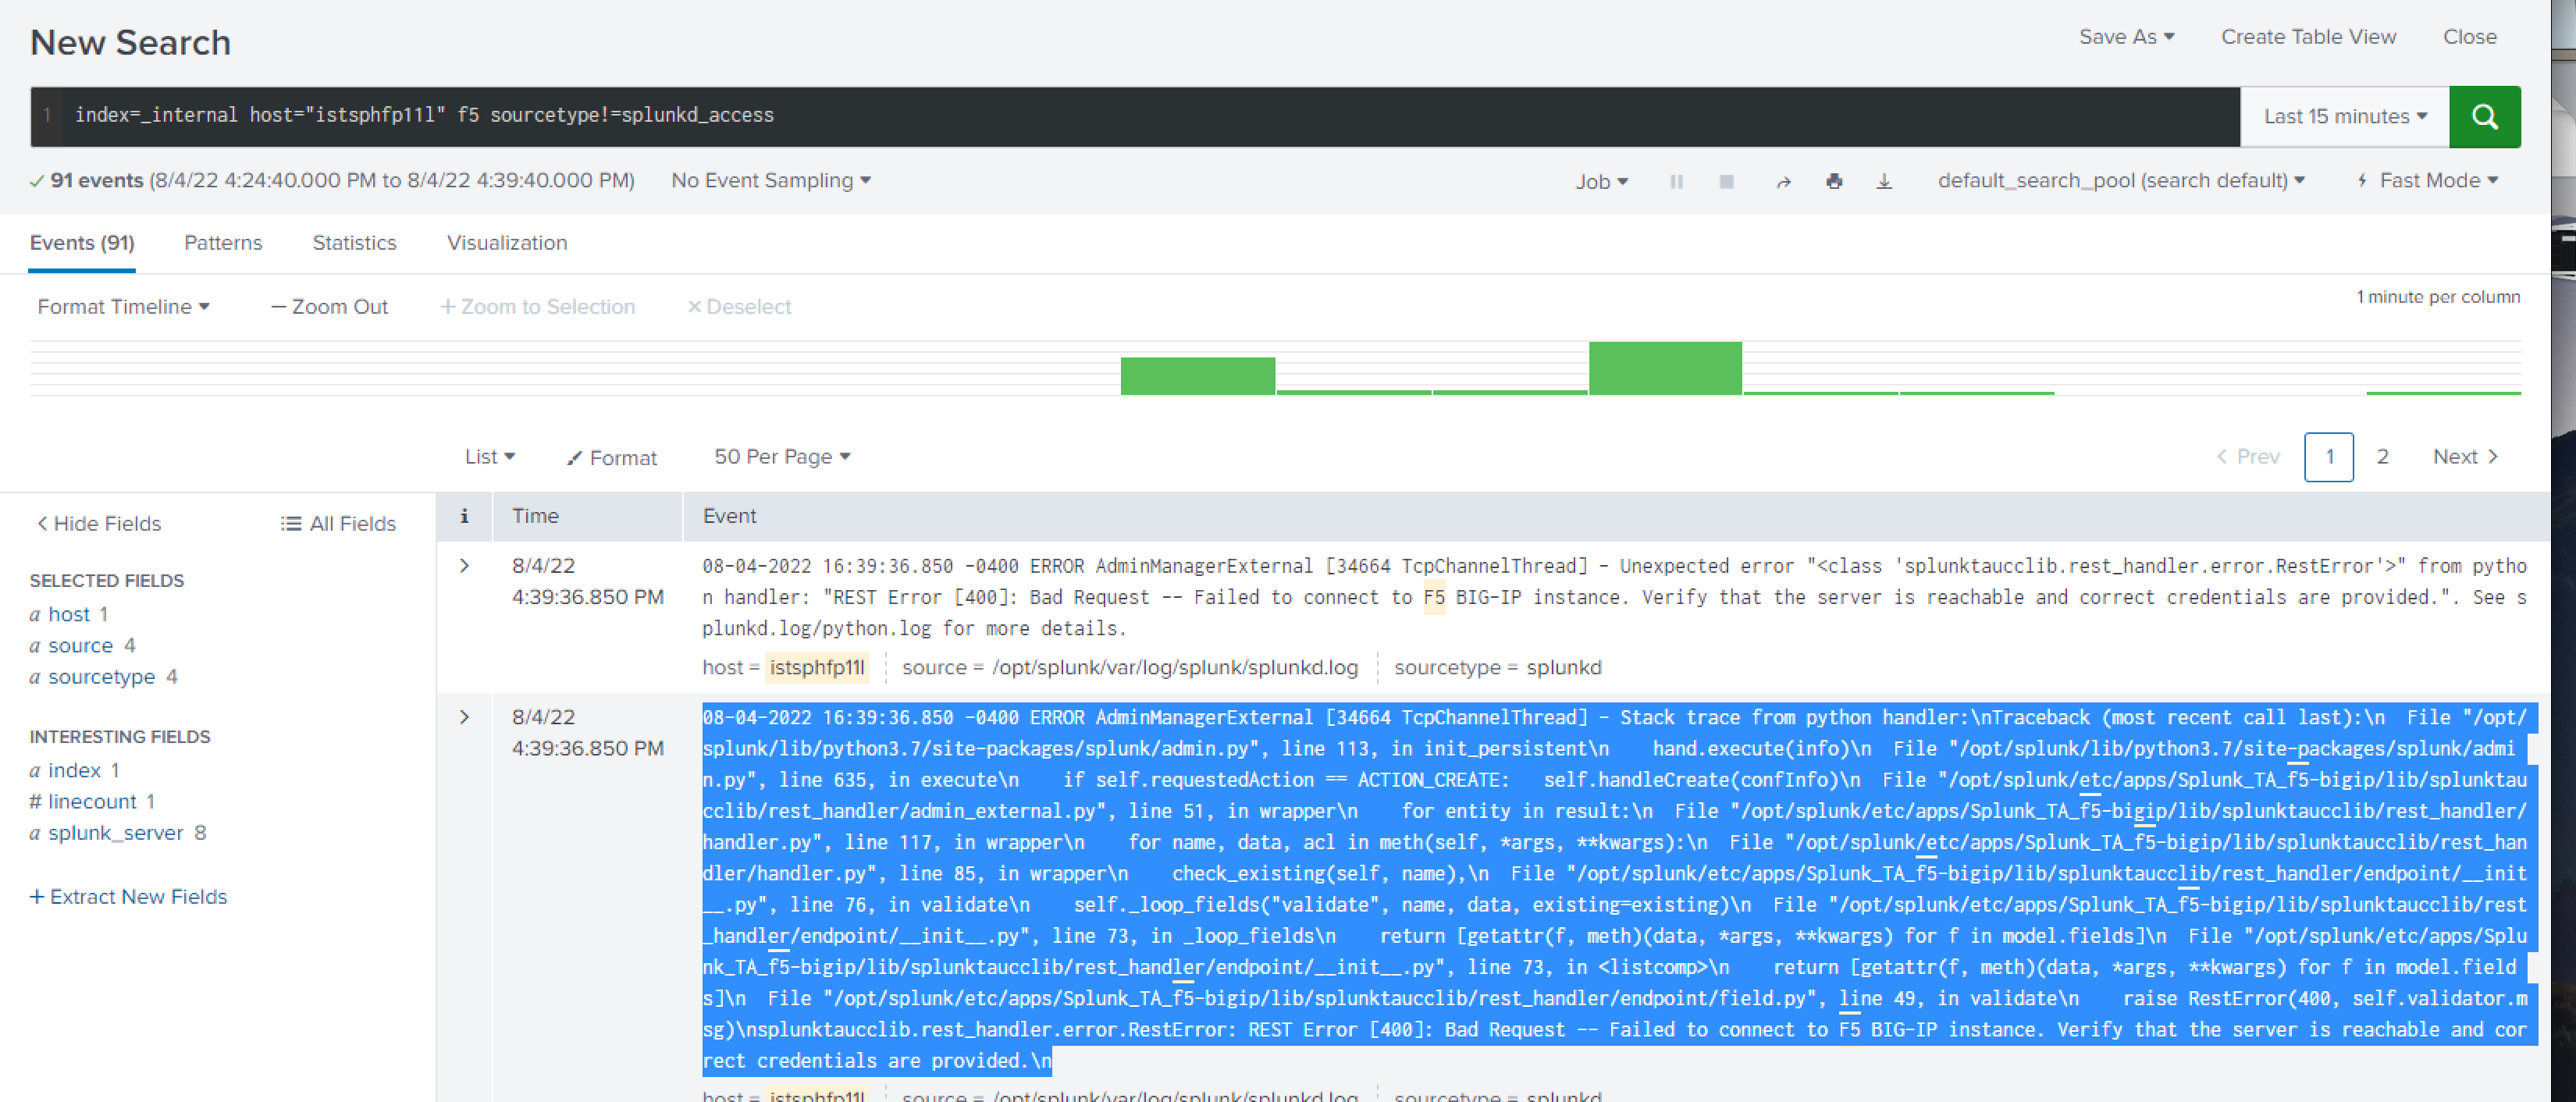Image resolution: width=2576 pixels, height=1102 pixels.
Task: Select the source field in Selected Fields
Action: click(82, 646)
